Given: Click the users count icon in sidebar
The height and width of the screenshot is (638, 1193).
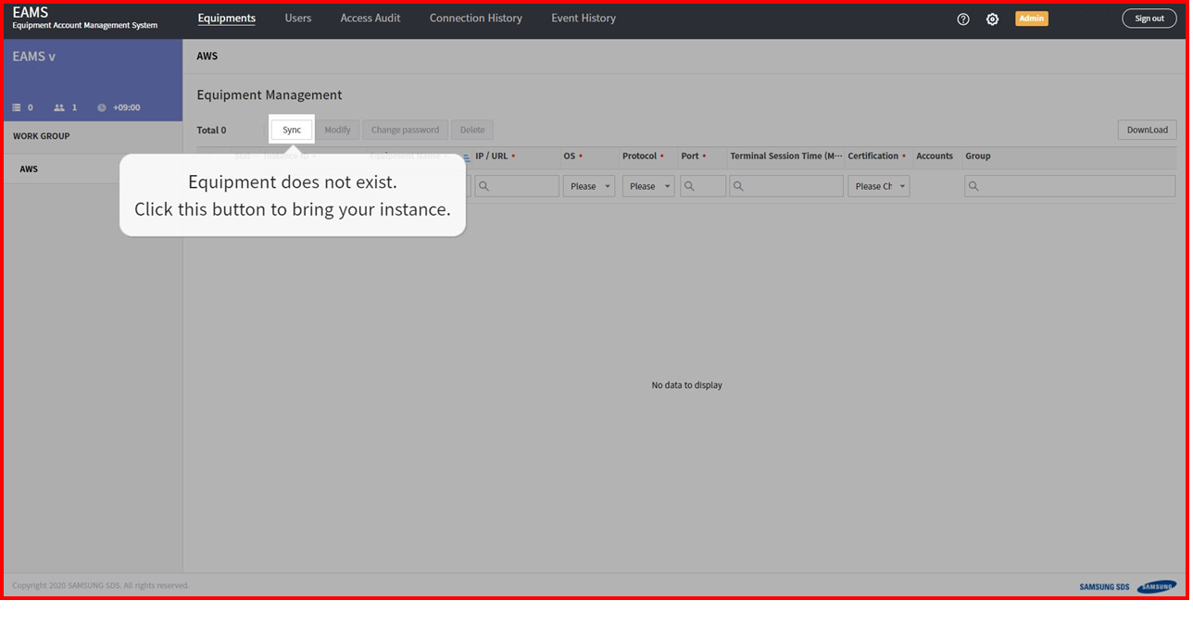Looking at the screenshot, I should pyautogui.click(x=59, y=107).
